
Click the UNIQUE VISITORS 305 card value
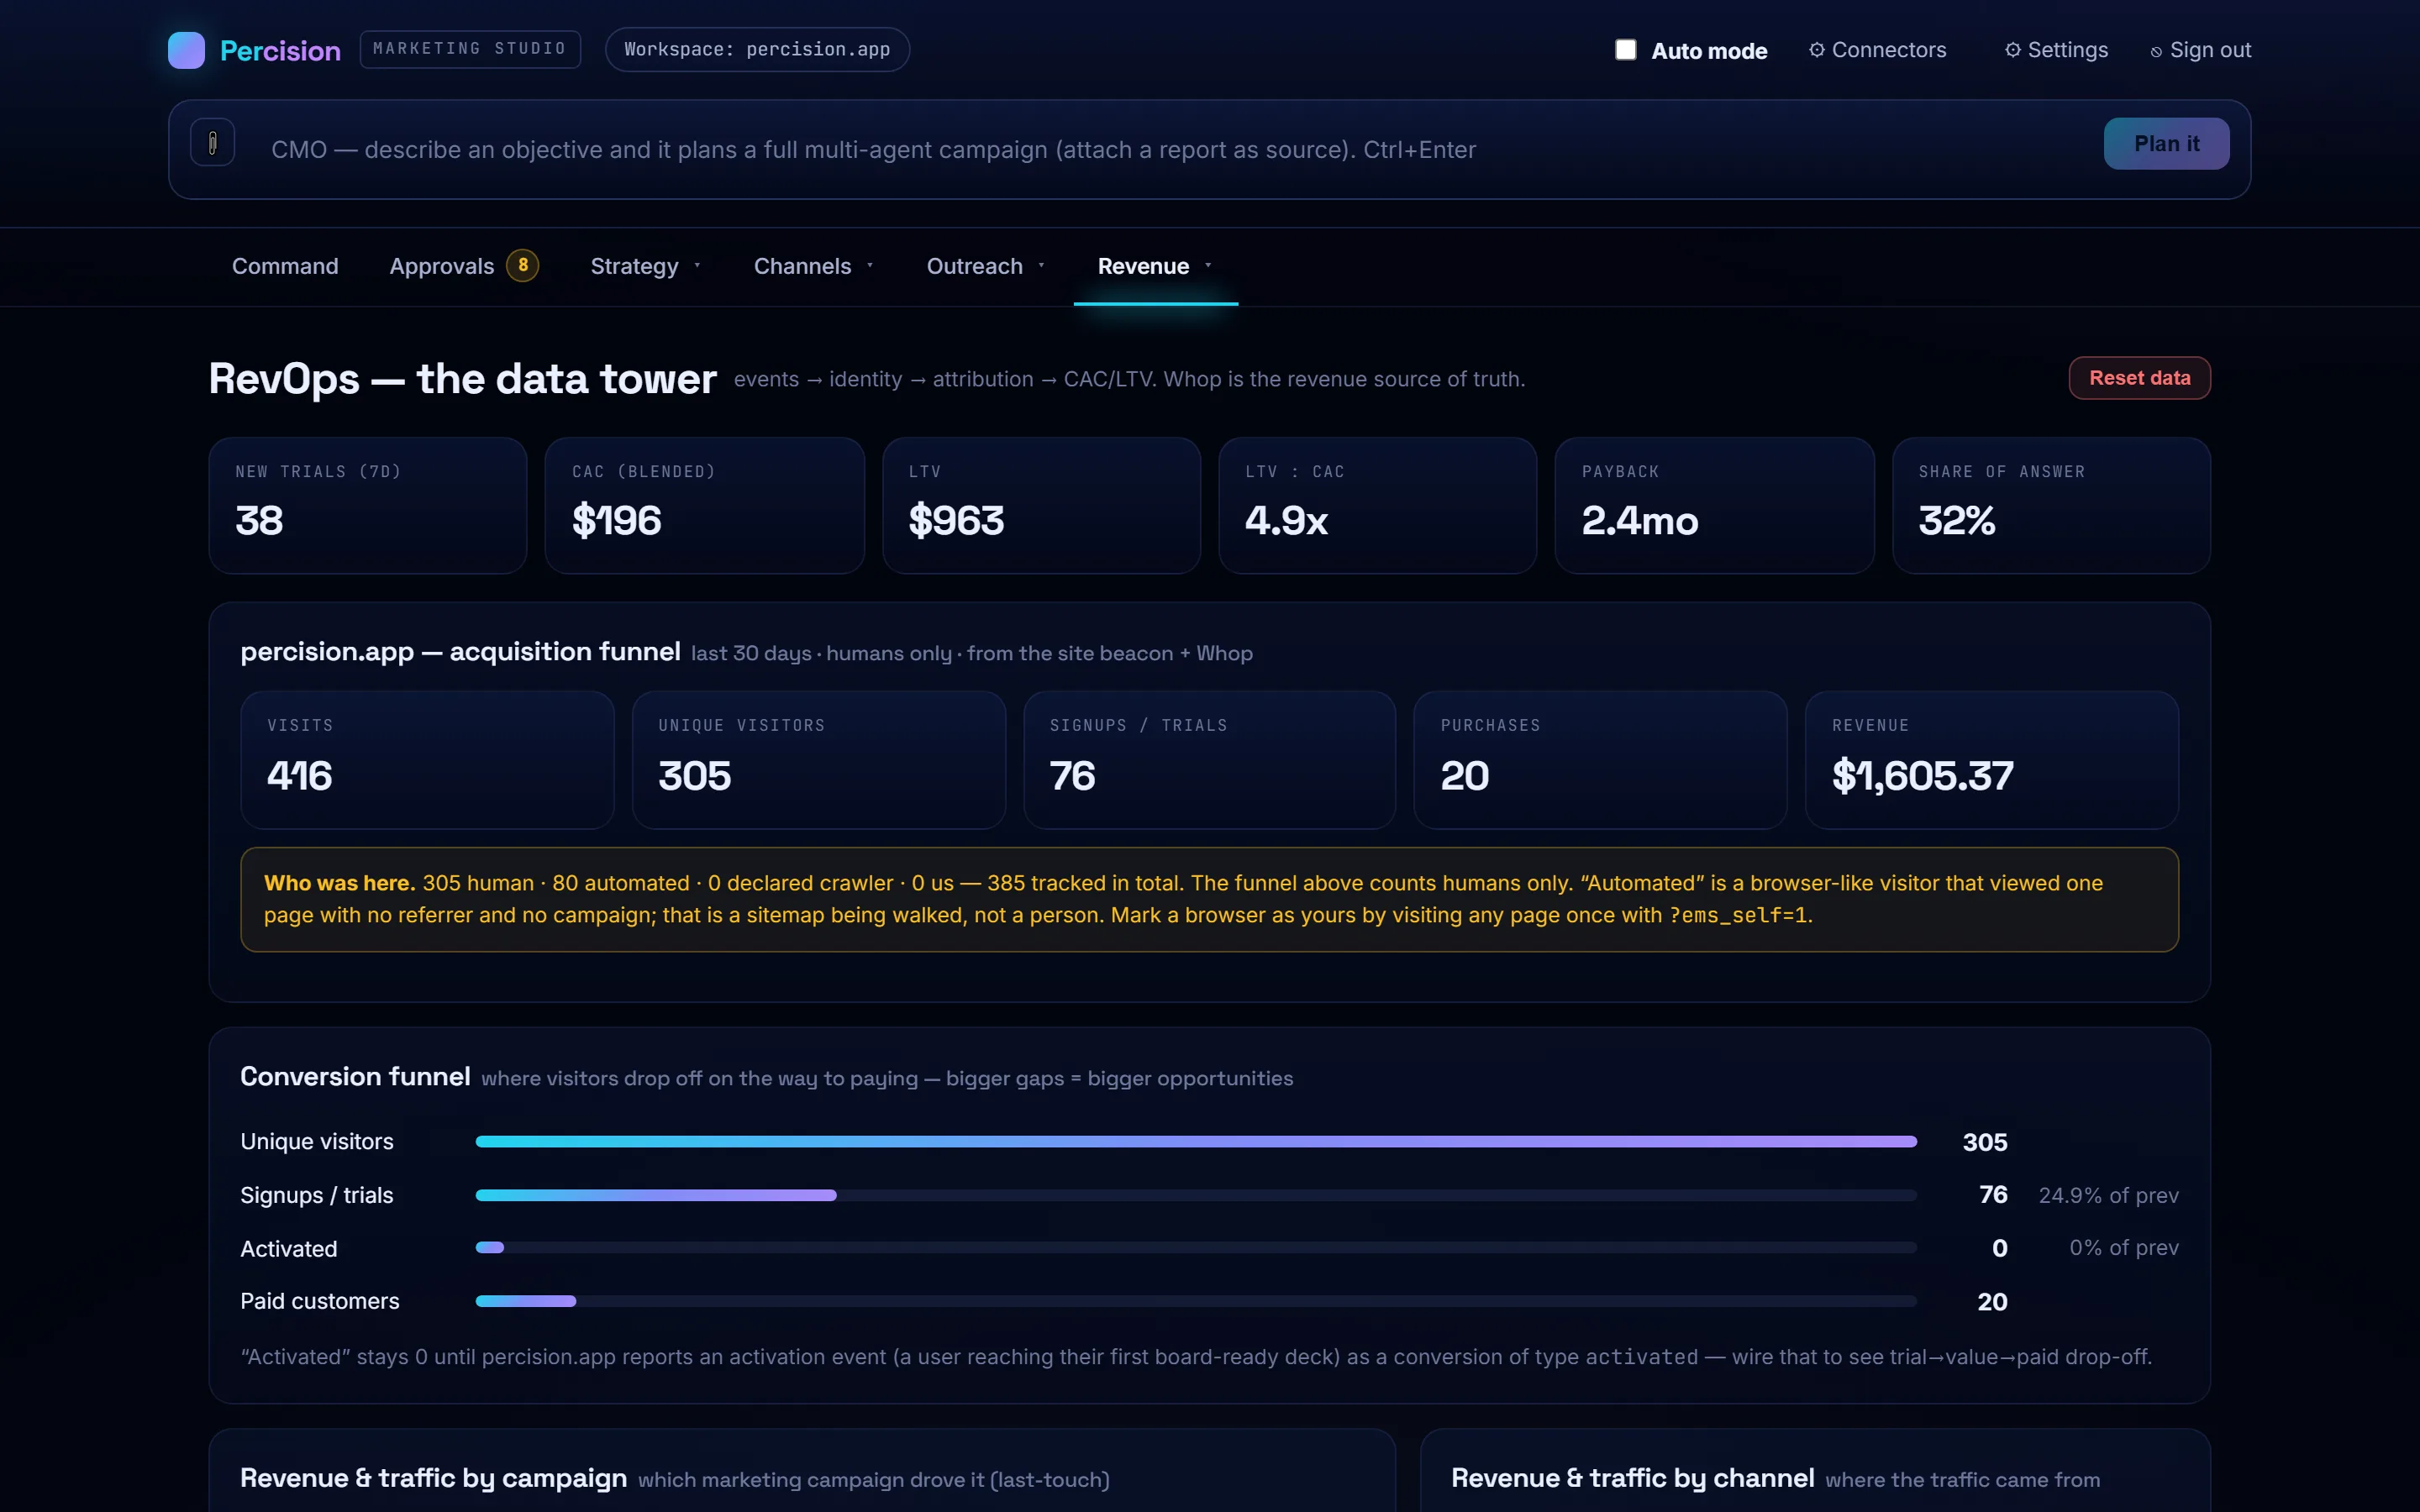click(694, 776)
